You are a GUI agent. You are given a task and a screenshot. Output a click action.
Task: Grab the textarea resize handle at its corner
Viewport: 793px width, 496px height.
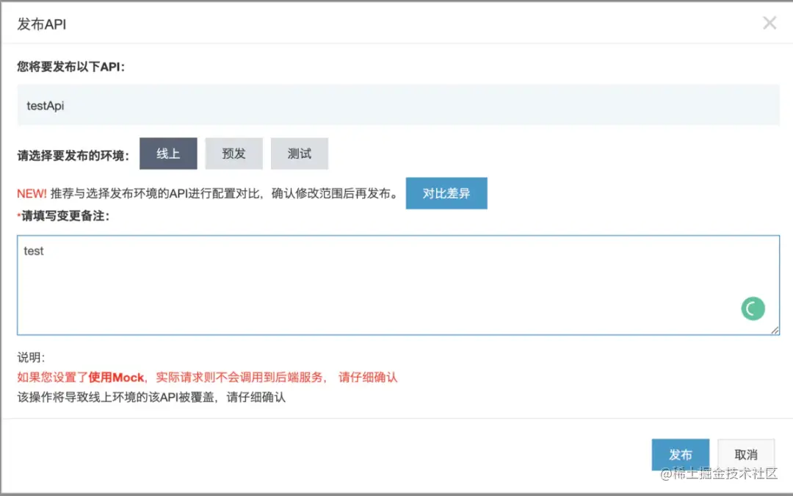coord(775,331)
